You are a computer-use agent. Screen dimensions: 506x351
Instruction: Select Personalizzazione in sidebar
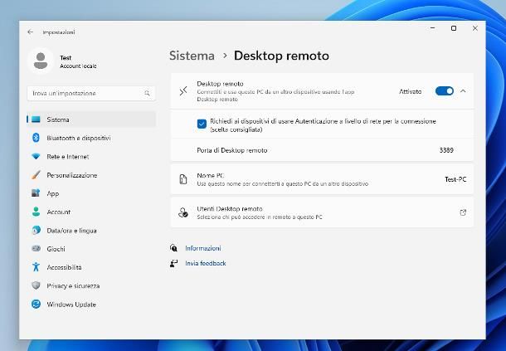(91, 175)
